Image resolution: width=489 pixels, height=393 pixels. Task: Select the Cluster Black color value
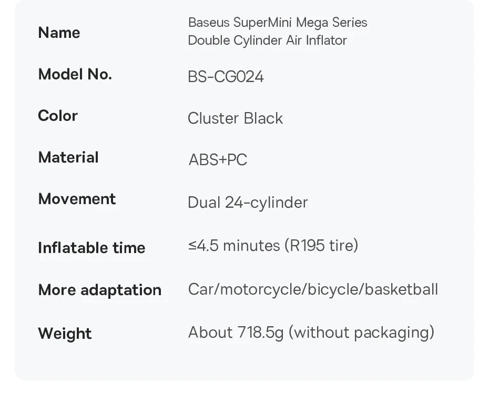pos(235,118)
